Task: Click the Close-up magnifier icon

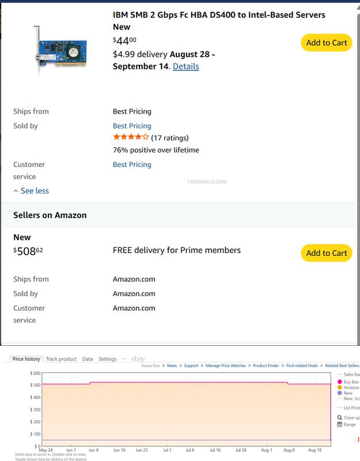Action: pyautogui.click(x=339, y=417)
